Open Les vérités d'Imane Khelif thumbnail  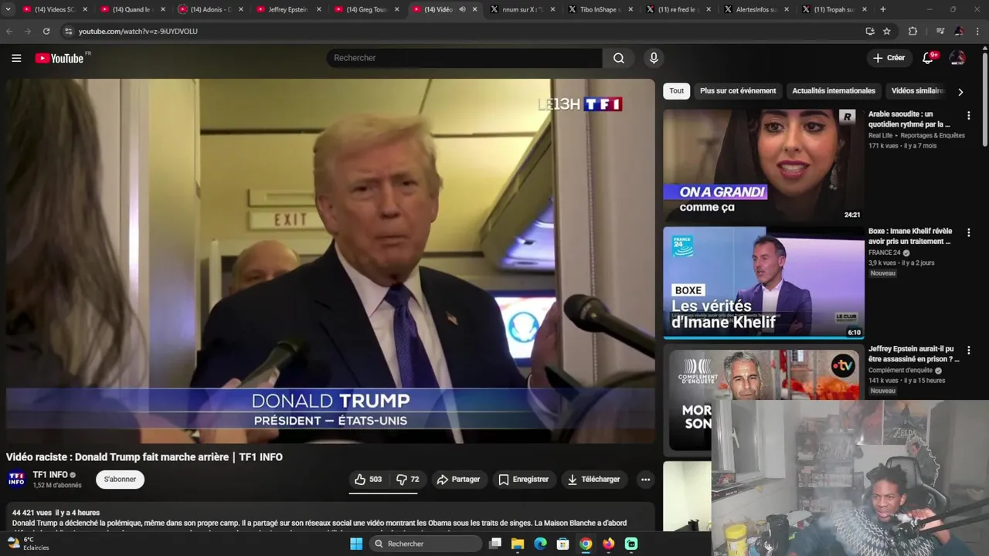coord(763,283)
